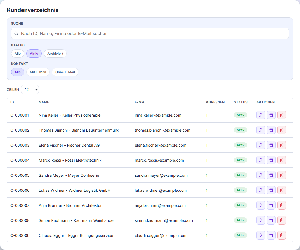
Task: Filter contacts by 'Mit E-Mail'
Action: click(x=38, y=72)
